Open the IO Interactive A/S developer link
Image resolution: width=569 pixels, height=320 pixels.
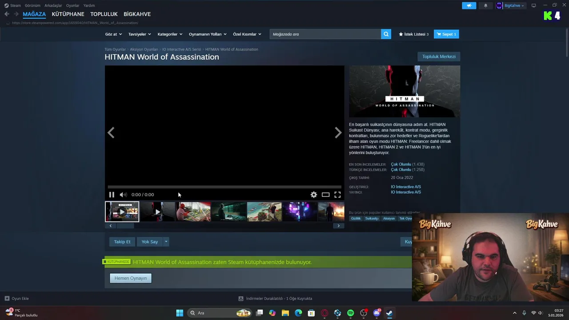click(x=406, y=187)
